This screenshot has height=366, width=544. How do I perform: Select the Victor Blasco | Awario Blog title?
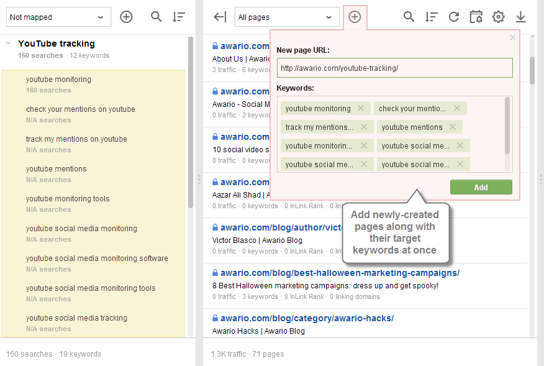point(257,240)
